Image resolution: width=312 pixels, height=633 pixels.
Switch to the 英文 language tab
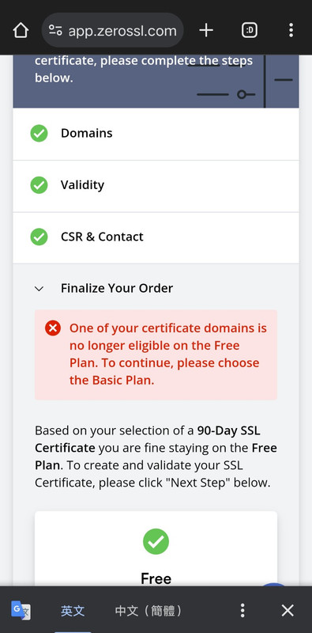(x=73, y=610)
